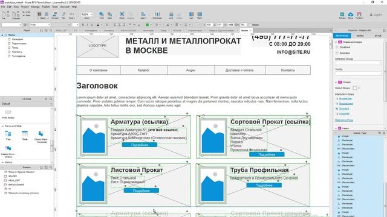Toggle the Hidden checkbox in style bar
Viewport: 387px width, 217px height.
[250, 25]
